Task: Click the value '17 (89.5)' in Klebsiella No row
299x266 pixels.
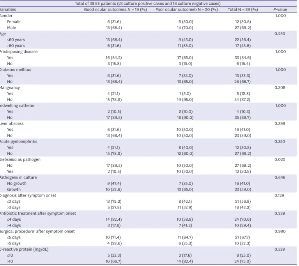Action: coord(114,165)
